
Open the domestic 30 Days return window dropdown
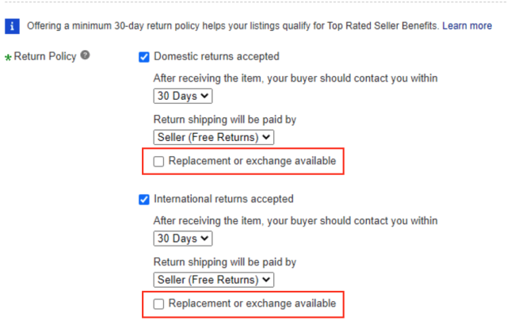point(183,96)
